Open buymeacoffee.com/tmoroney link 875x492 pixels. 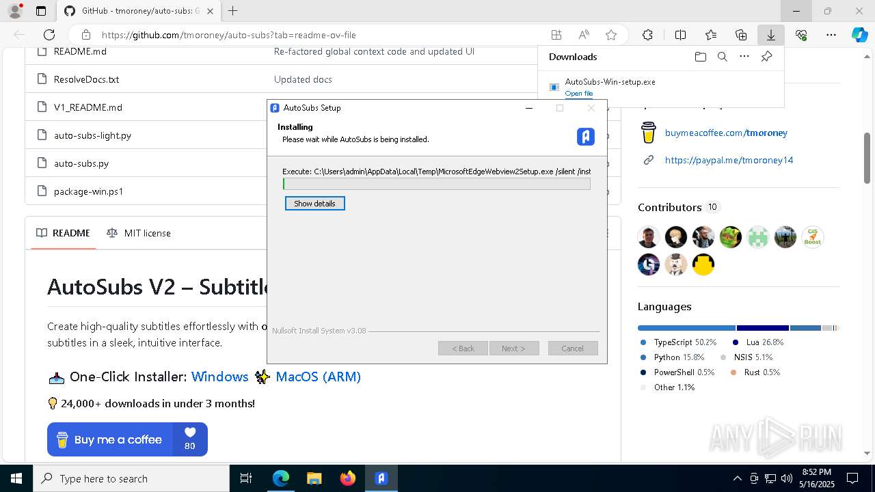(726, 133)
